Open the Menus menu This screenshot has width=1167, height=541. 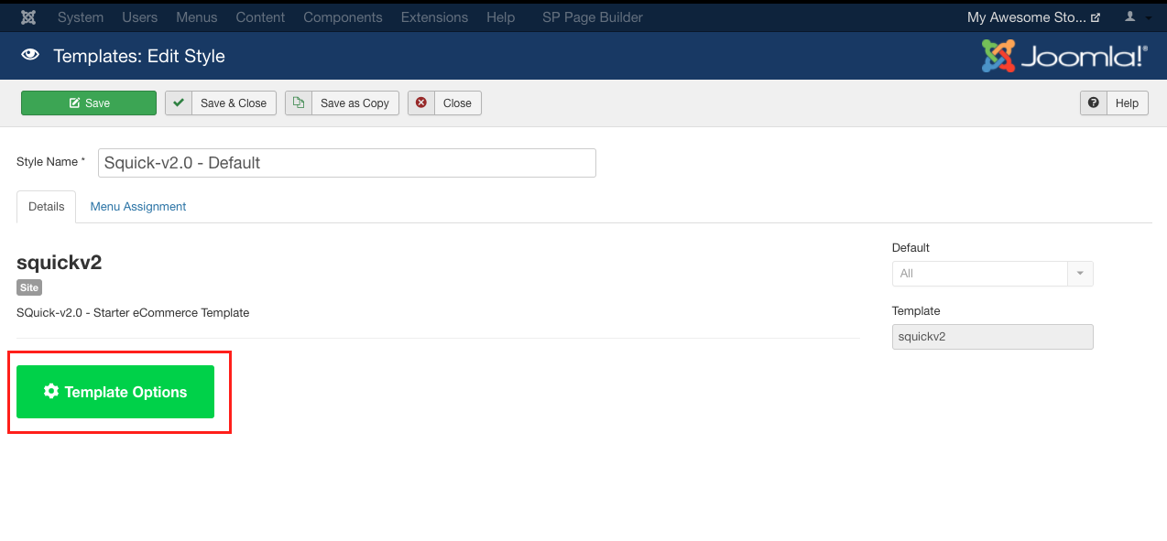click(197, 17)
